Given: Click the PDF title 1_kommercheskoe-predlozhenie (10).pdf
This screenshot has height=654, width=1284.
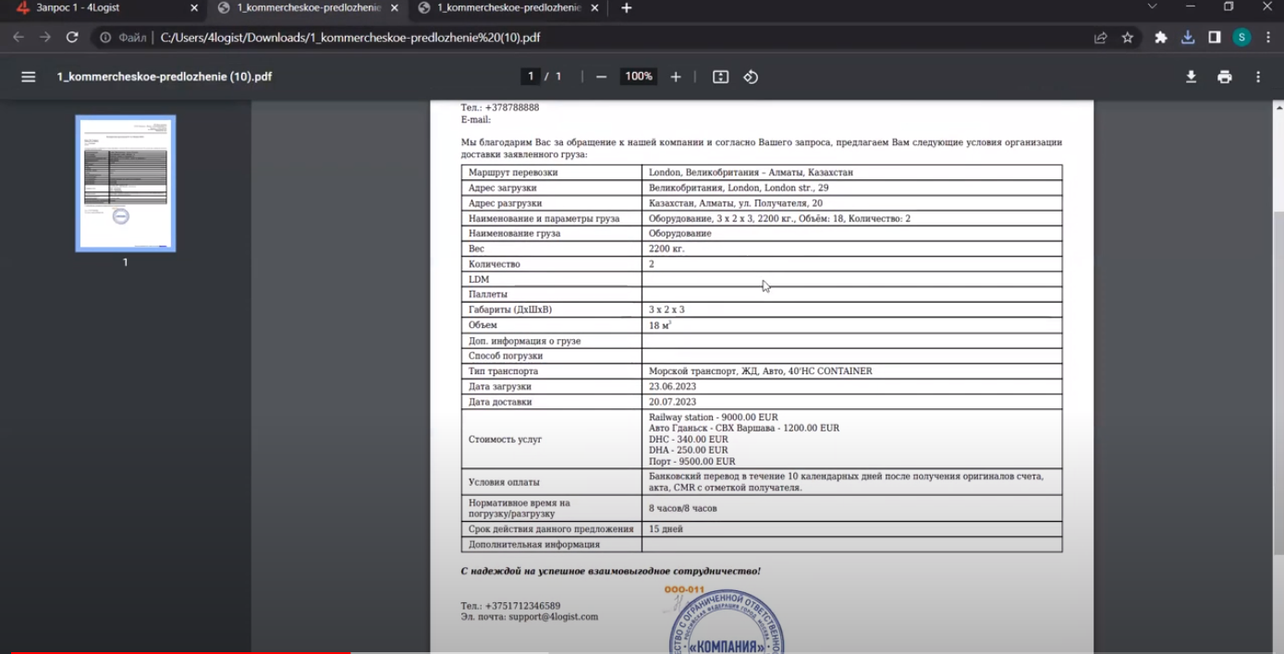Looking at the screenshot, I should pyautogui.click(x=165, y=77).
